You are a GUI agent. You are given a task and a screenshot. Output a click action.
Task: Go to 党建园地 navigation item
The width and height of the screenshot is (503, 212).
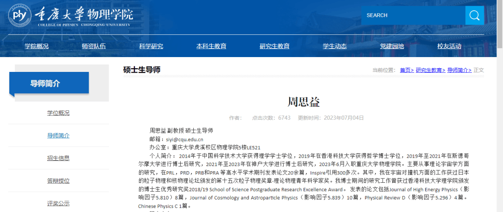coord(392,46)
